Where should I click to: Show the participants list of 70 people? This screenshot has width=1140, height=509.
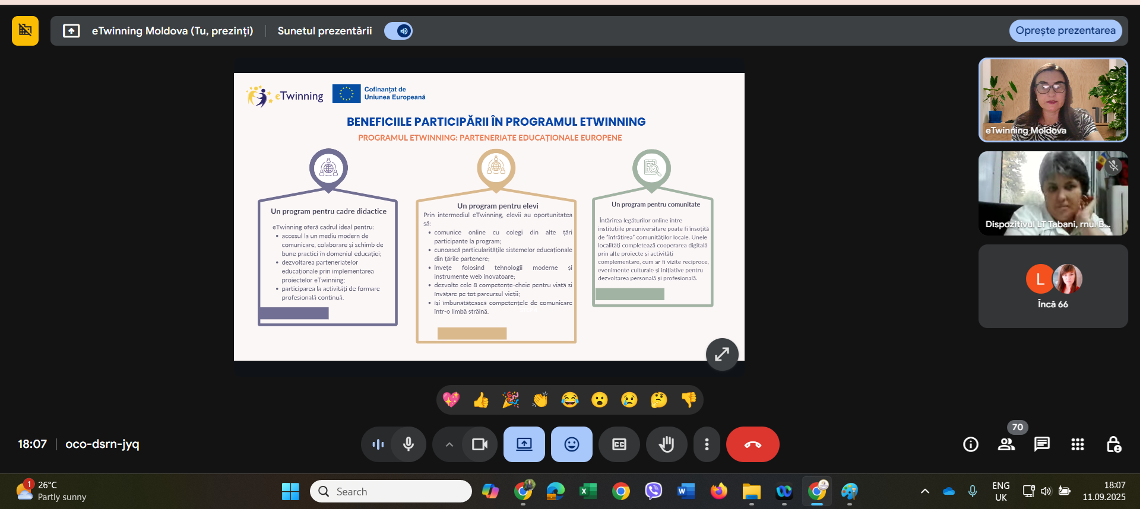(1006, 444)
